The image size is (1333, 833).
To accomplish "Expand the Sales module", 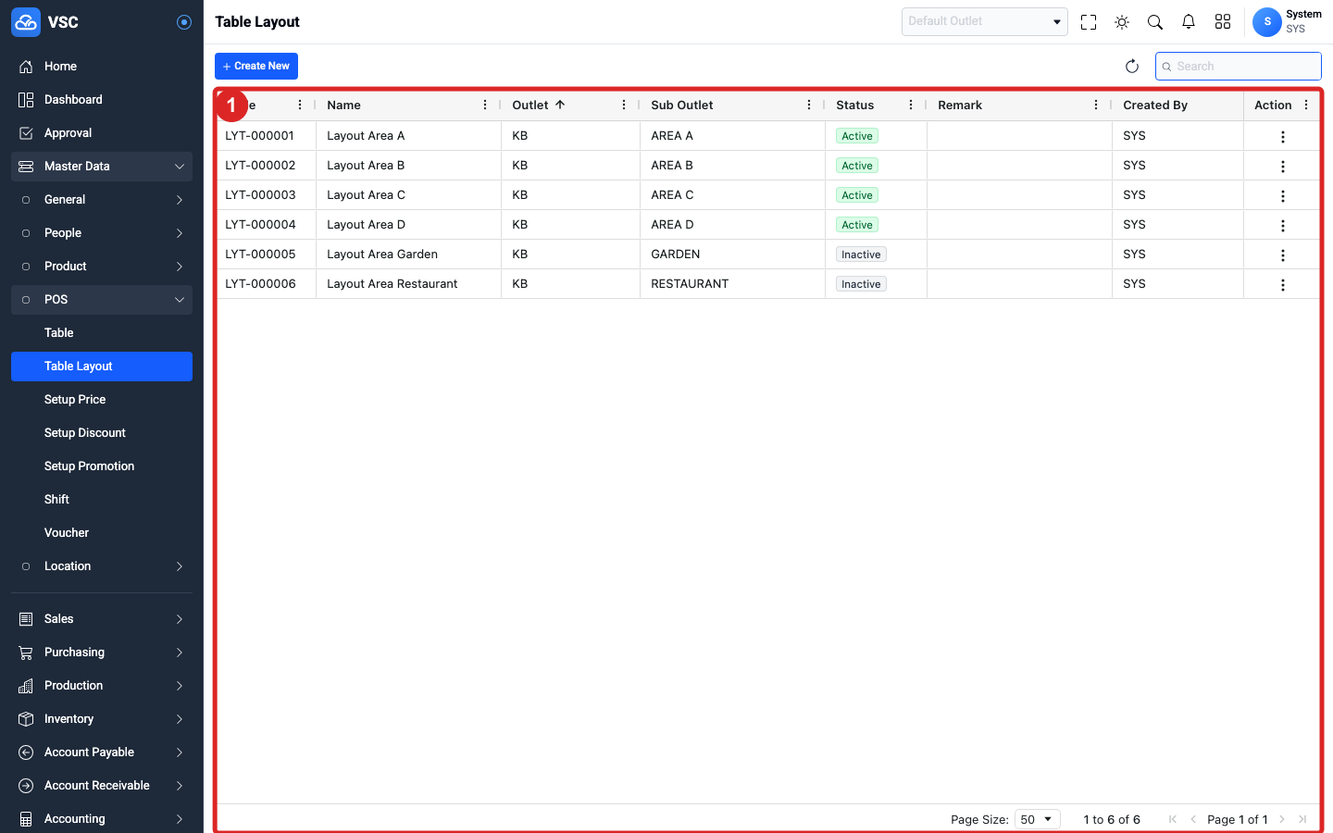I will click(x=102, y=619).
